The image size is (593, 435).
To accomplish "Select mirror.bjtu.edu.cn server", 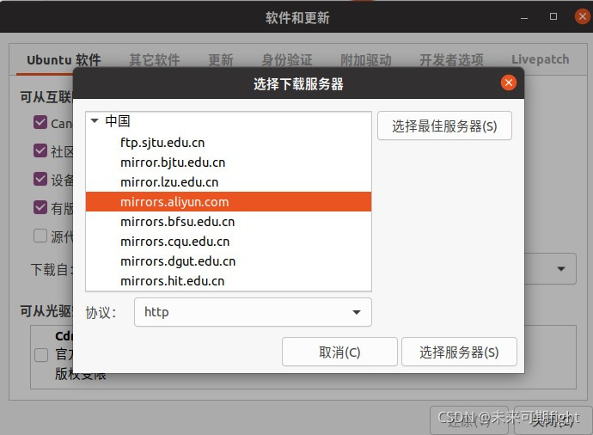I will click(x=229, y=162).
